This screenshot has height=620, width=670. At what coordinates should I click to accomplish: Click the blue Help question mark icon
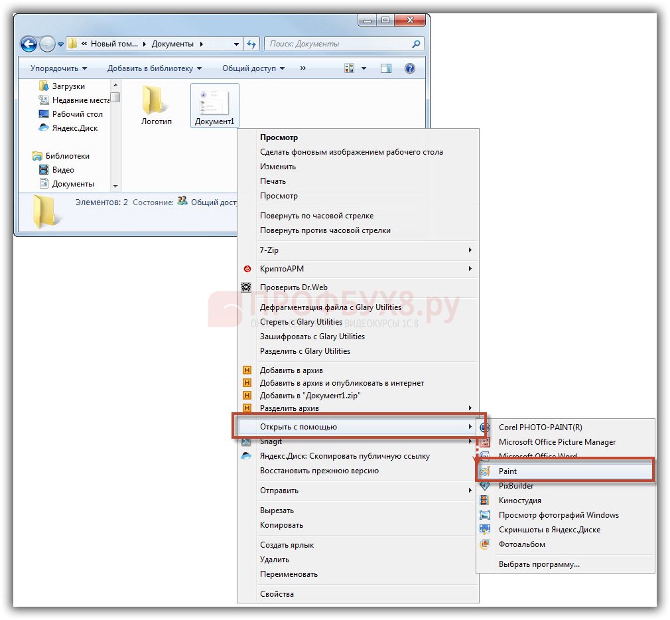tap(409, 68)
